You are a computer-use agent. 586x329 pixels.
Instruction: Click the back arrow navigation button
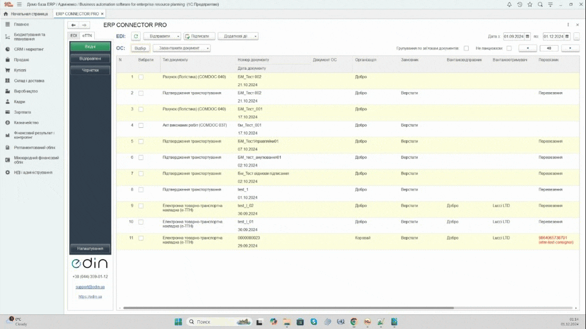click(x=73, y=25)
